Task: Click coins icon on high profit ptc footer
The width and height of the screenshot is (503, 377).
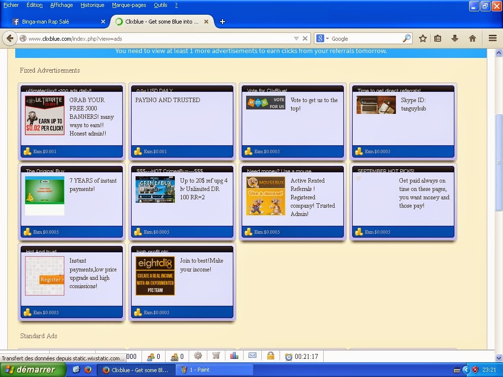Action: coord(138,312)
